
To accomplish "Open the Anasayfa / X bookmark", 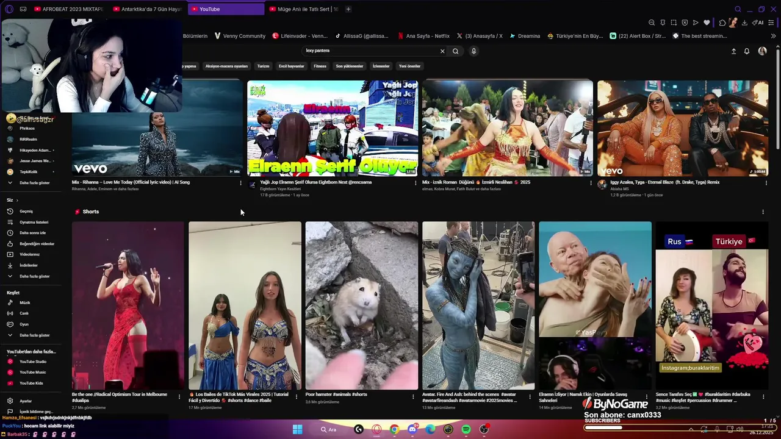I will [x=480, y=36].
